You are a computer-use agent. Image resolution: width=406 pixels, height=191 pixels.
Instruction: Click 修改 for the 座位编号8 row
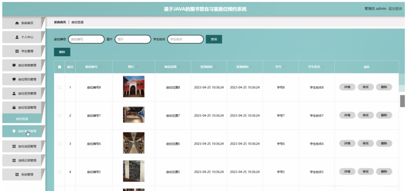(366, 87)
